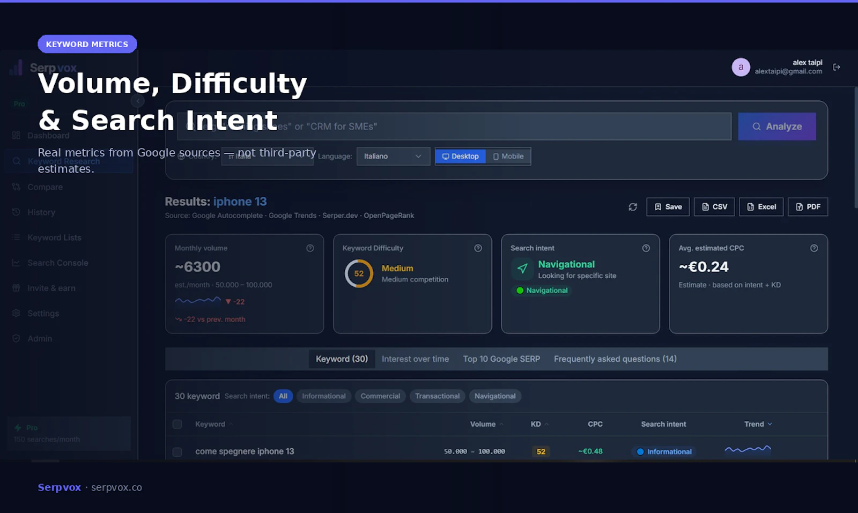
Task: Click the monthly volume sparkline trend
Action: point(198,301)
